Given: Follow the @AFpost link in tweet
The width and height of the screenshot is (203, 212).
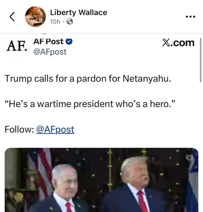Looking at the screenshot, I should click(55, 130).
